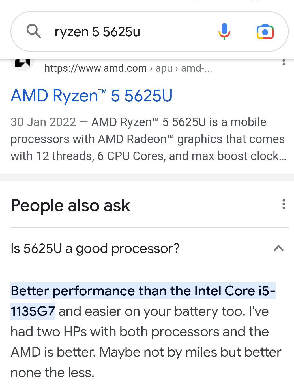294x388 pixels.
Task: Tap the magnifying glass search icon
Action: coord(34,31)
